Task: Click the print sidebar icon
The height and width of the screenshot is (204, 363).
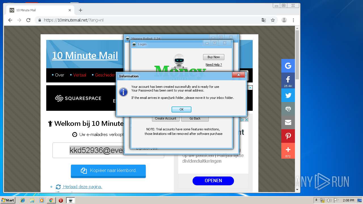Action: coord(288,109)
